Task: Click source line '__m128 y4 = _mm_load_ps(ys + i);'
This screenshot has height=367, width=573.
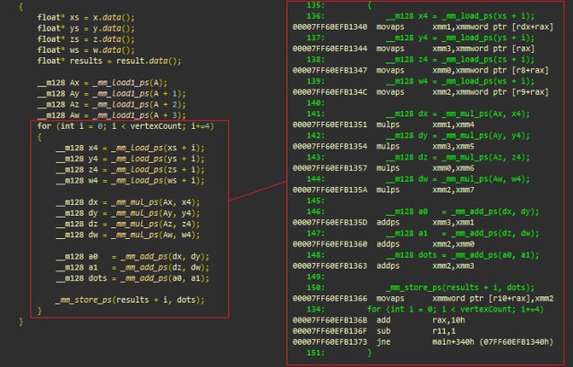Action: point(130,158)
